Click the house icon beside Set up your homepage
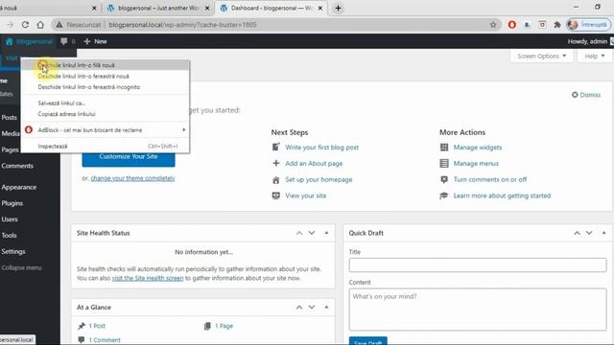Viewport: 614px width, 345px height. tap(276, 179)
